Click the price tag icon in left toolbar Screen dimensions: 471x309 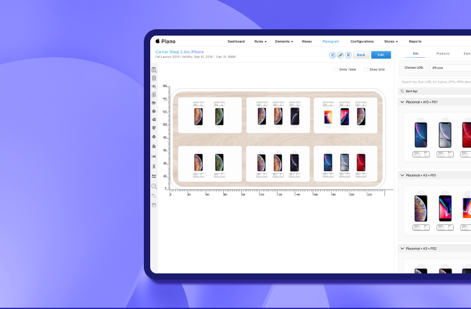[154, 196]
